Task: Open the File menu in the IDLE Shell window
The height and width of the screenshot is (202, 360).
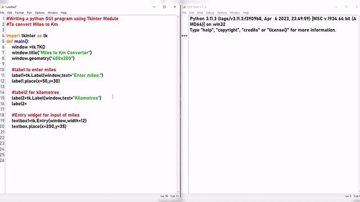Action: click(x=184, y=13)
